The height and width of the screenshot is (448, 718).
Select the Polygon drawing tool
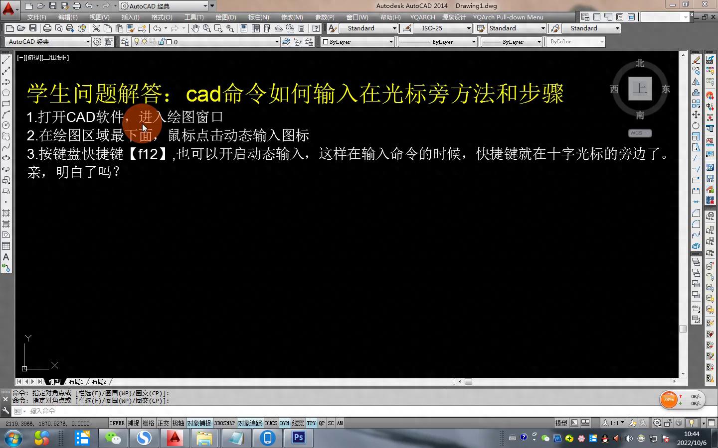[x=6, y=93]
